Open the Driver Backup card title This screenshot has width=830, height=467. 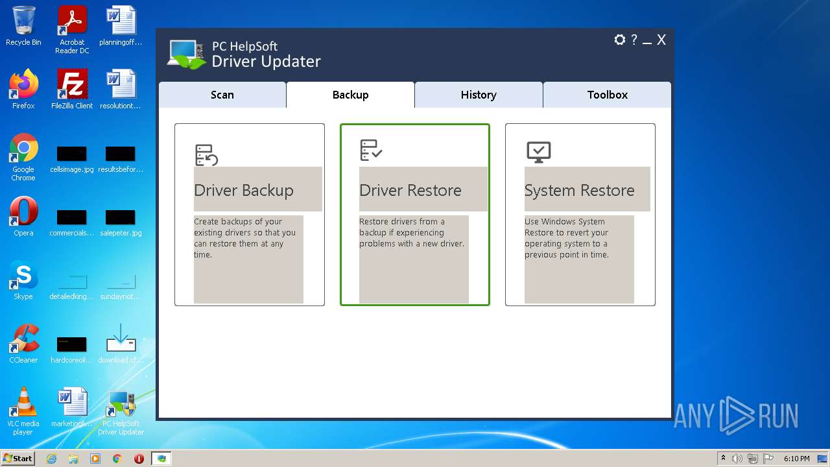pos(244,190)
